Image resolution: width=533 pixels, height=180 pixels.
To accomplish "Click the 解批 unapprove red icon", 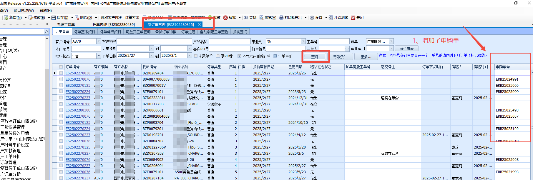I will [x=225, y=18].
